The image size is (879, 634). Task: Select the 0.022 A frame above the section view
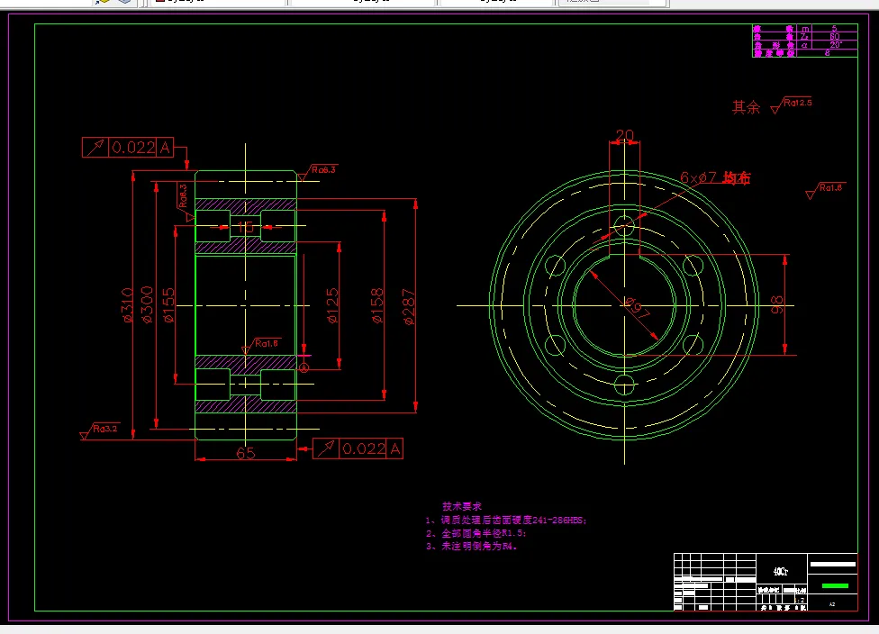[128, 148]
